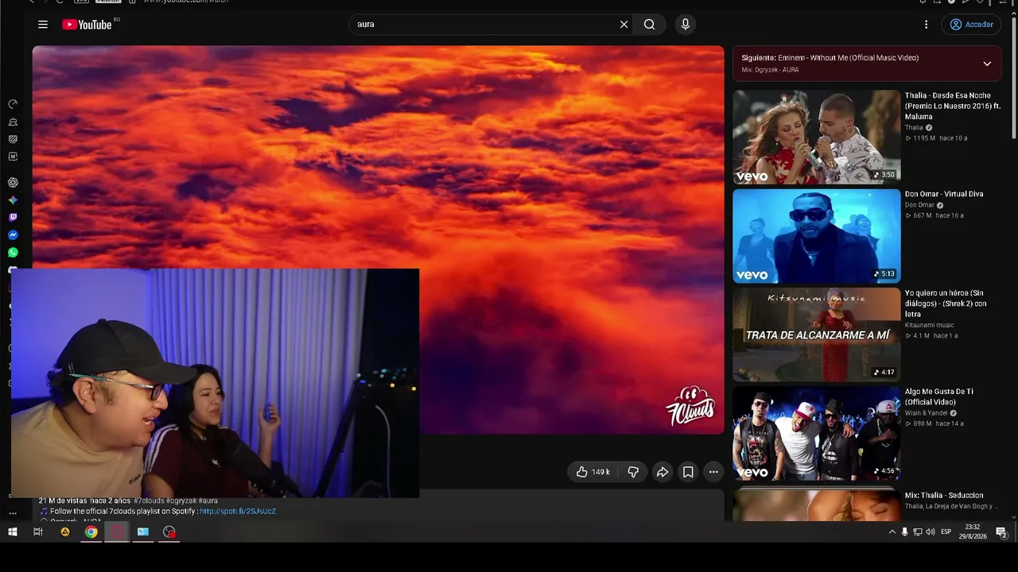Visit the Kitsunami music channel name
This screenshot has height=572, width=1018.
point(929,325)
